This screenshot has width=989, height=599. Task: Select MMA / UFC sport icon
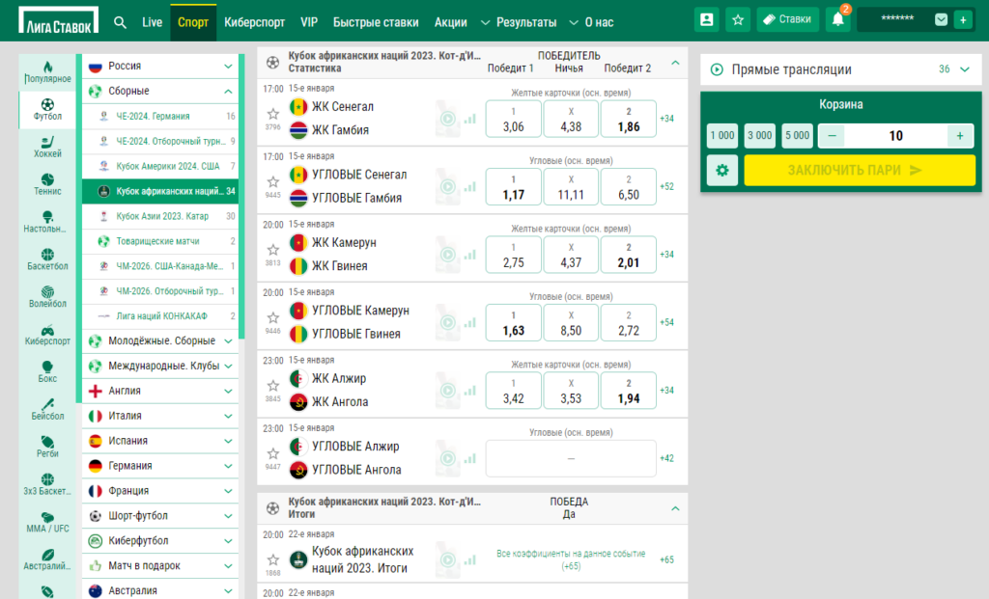47,522
